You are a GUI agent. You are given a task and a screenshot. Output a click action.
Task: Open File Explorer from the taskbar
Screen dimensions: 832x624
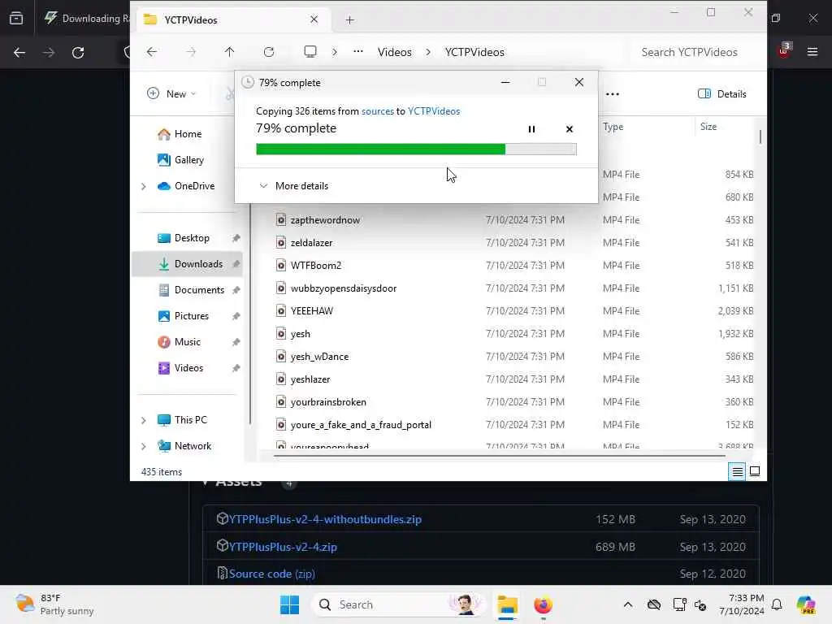click(x=507, y=604)
